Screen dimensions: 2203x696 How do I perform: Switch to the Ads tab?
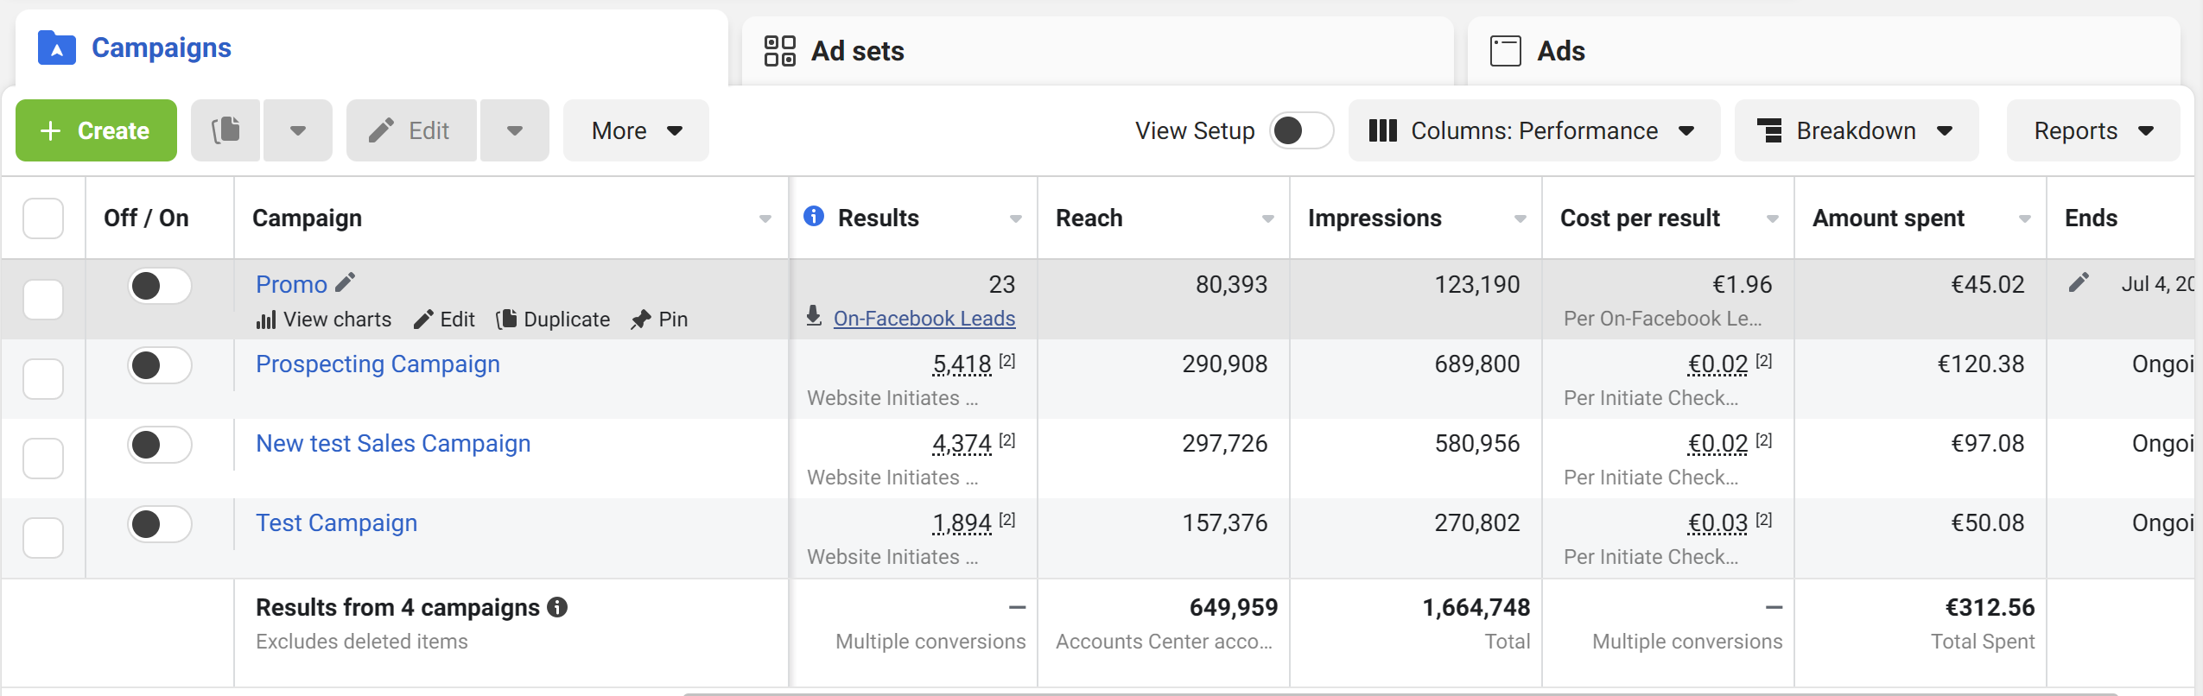coord(1823,51)
